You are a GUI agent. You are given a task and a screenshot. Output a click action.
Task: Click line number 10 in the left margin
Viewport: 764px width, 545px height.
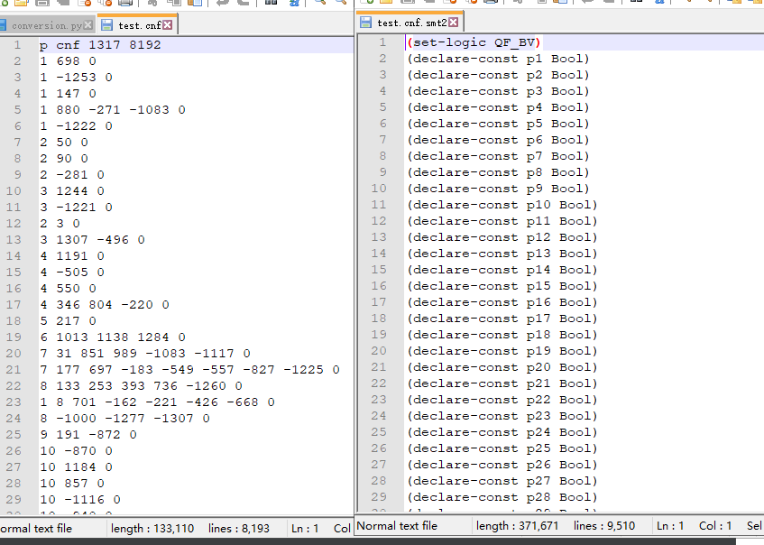click(16, 190)
